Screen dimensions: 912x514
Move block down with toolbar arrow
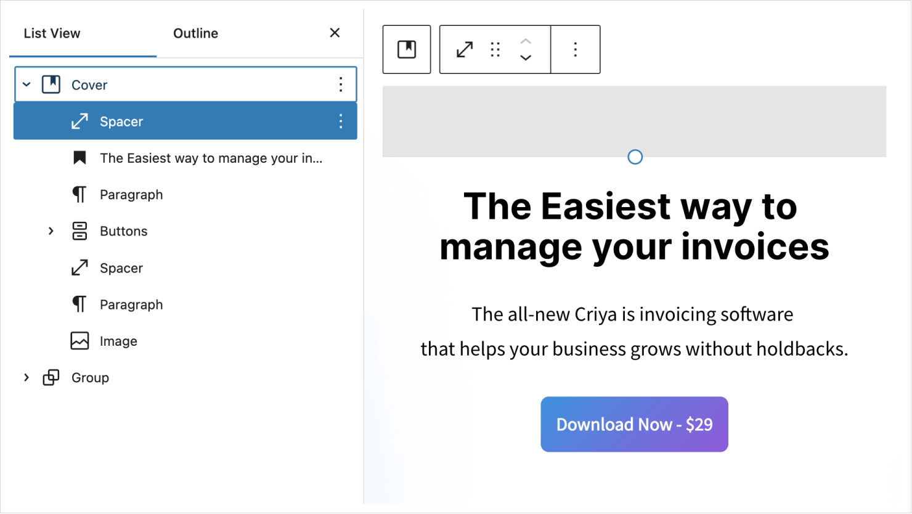click(526, 57)
